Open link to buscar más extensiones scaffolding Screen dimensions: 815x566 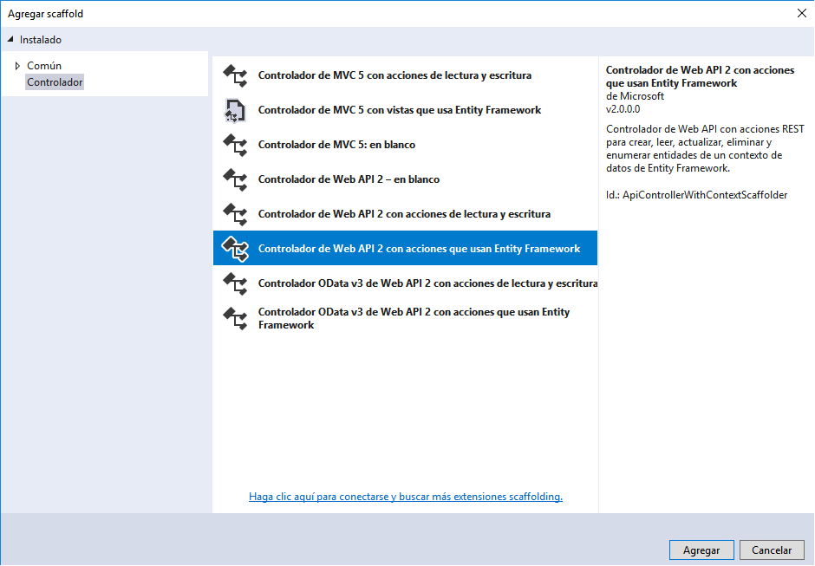[406, 497]
